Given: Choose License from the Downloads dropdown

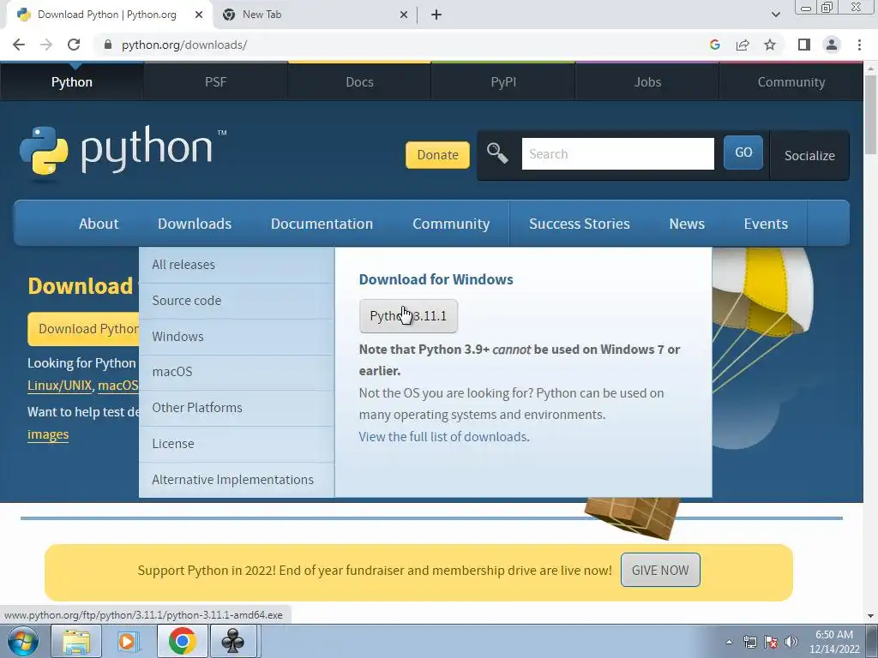Looking at the screenshot, I should click(237, 444).
